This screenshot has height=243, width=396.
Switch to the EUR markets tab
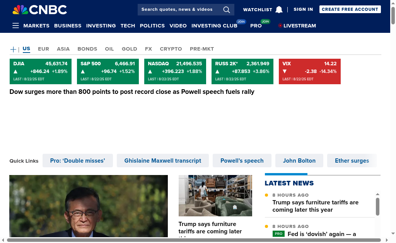tap(43, 49)
